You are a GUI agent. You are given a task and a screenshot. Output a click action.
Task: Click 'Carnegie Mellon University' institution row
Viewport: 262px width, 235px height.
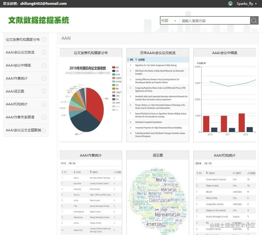pyautogui.click(x=225, y=204)
